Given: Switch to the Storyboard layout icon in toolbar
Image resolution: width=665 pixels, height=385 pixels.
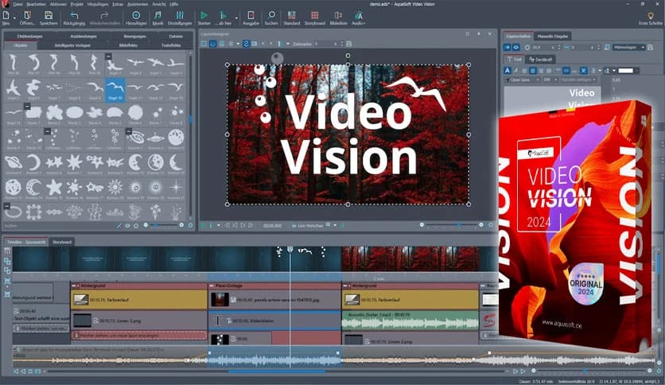Looking at the screenshot, I should click(x=315, y=15).
